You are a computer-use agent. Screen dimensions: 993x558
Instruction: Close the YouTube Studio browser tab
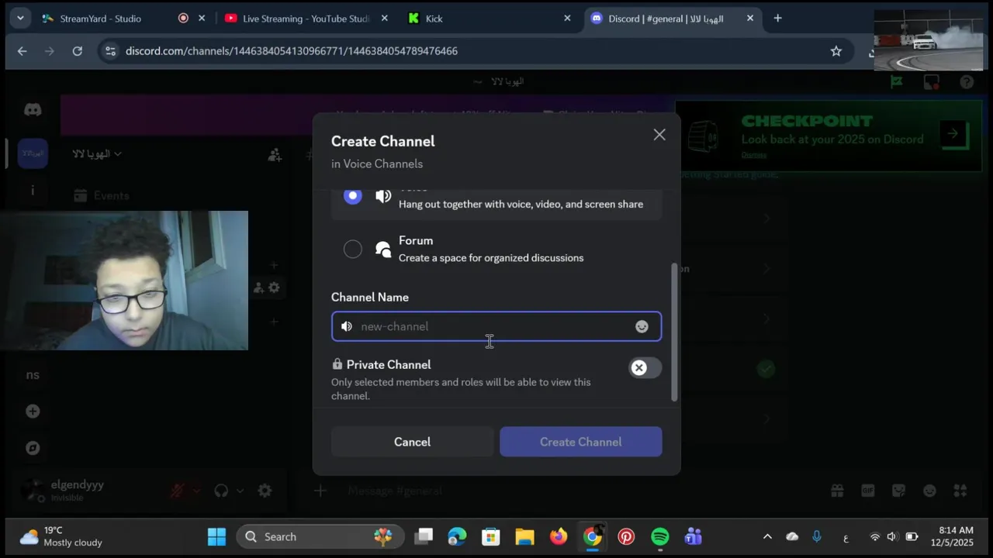(384, 19)
